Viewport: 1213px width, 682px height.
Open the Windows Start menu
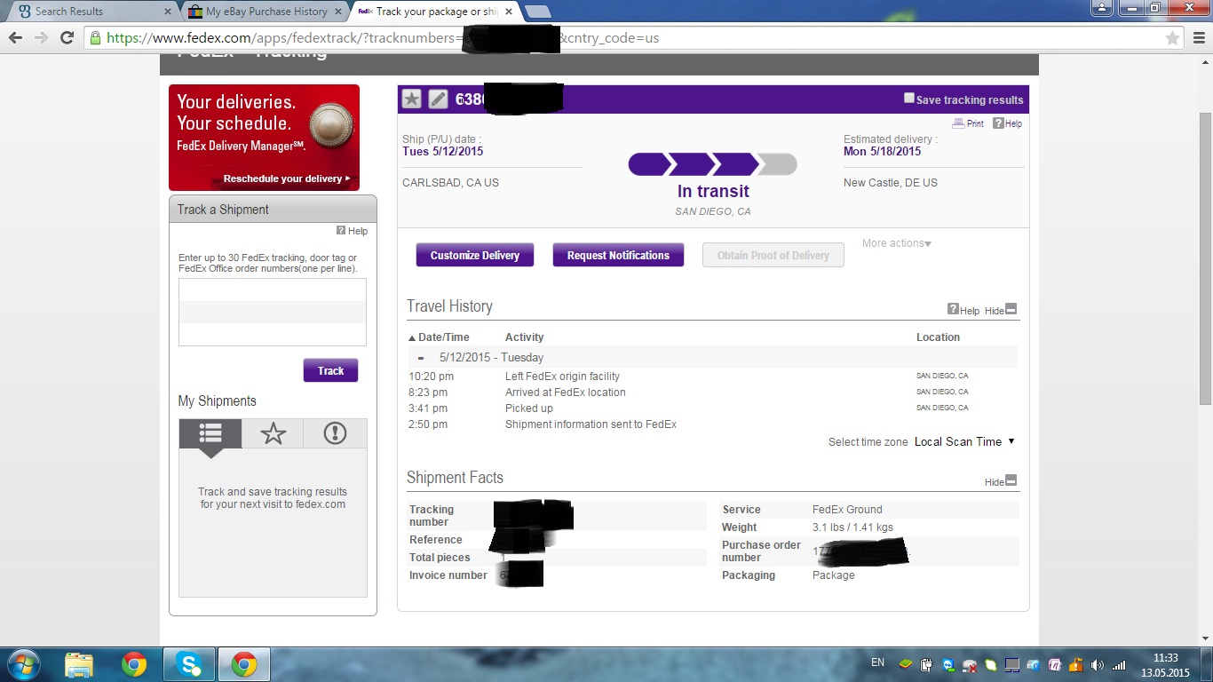[22, 664]
